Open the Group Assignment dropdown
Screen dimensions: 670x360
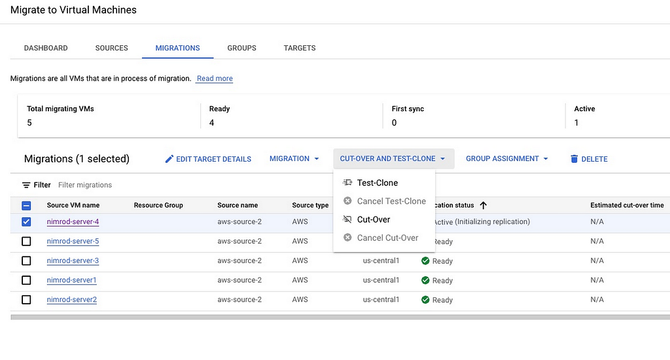tap(507, 159)
